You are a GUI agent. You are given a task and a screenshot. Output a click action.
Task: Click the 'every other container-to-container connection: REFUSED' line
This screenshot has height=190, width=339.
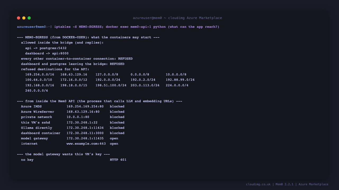77,59
